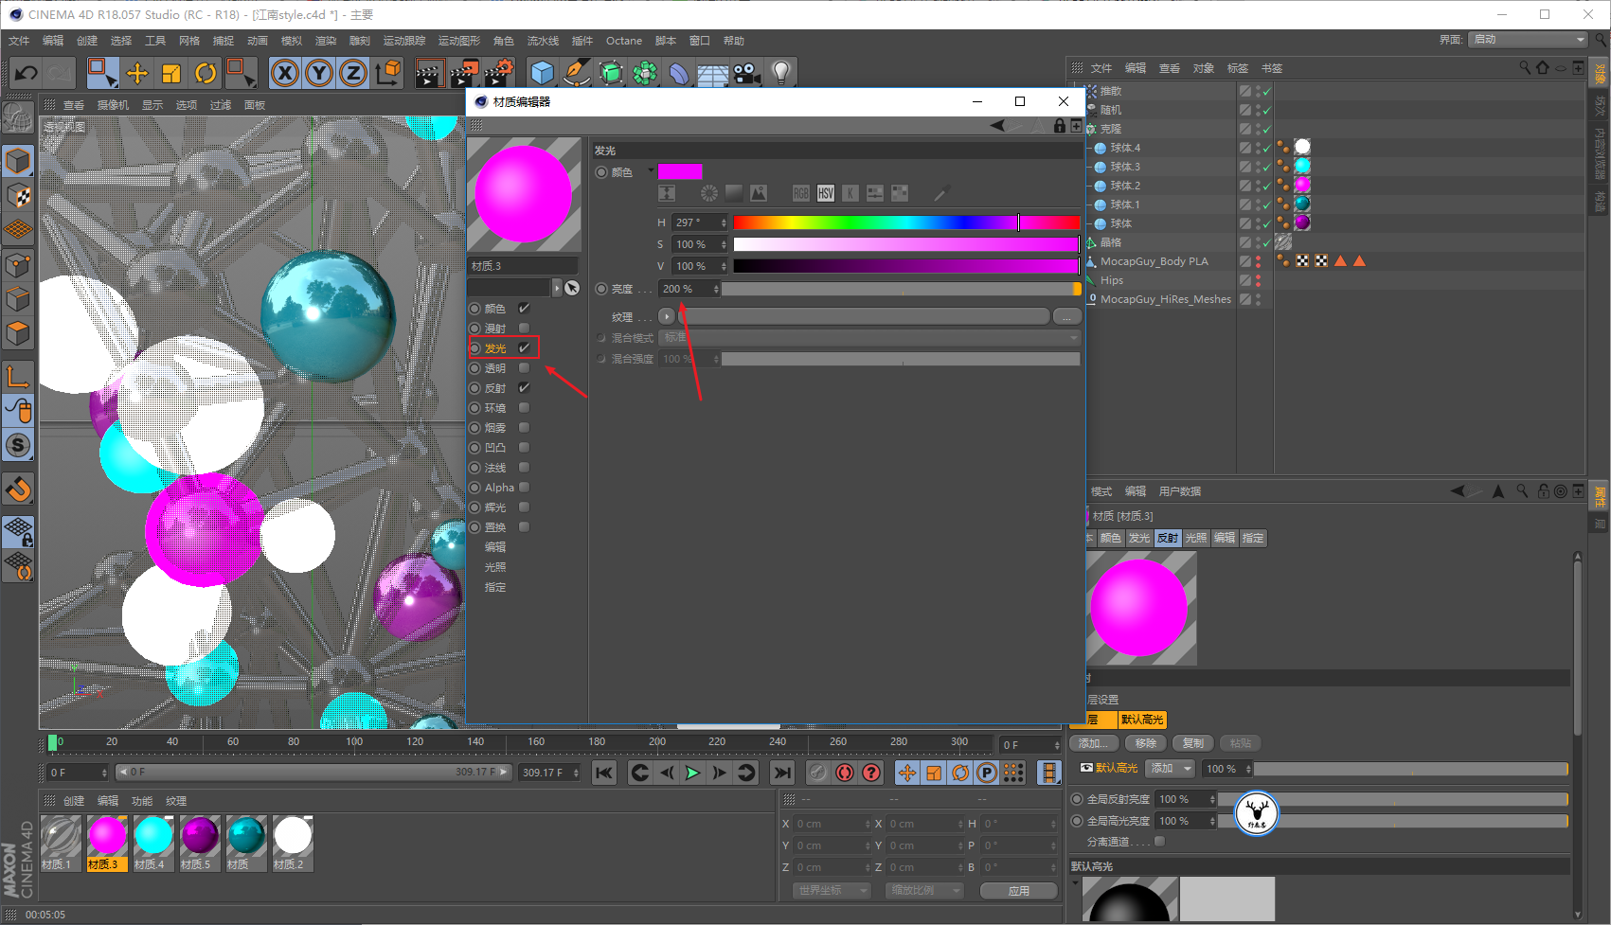The height and width of the screenshot is (925, 1611).
Task: Click the 复制 button for reflection layers
Action: (x=1193, y=743)
